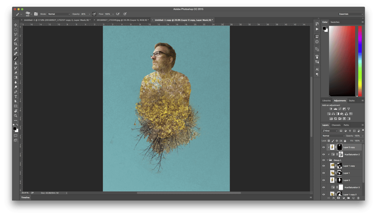The image size is (377, 217).
Task: Select the Zoom tool
Action: (15, 116)
